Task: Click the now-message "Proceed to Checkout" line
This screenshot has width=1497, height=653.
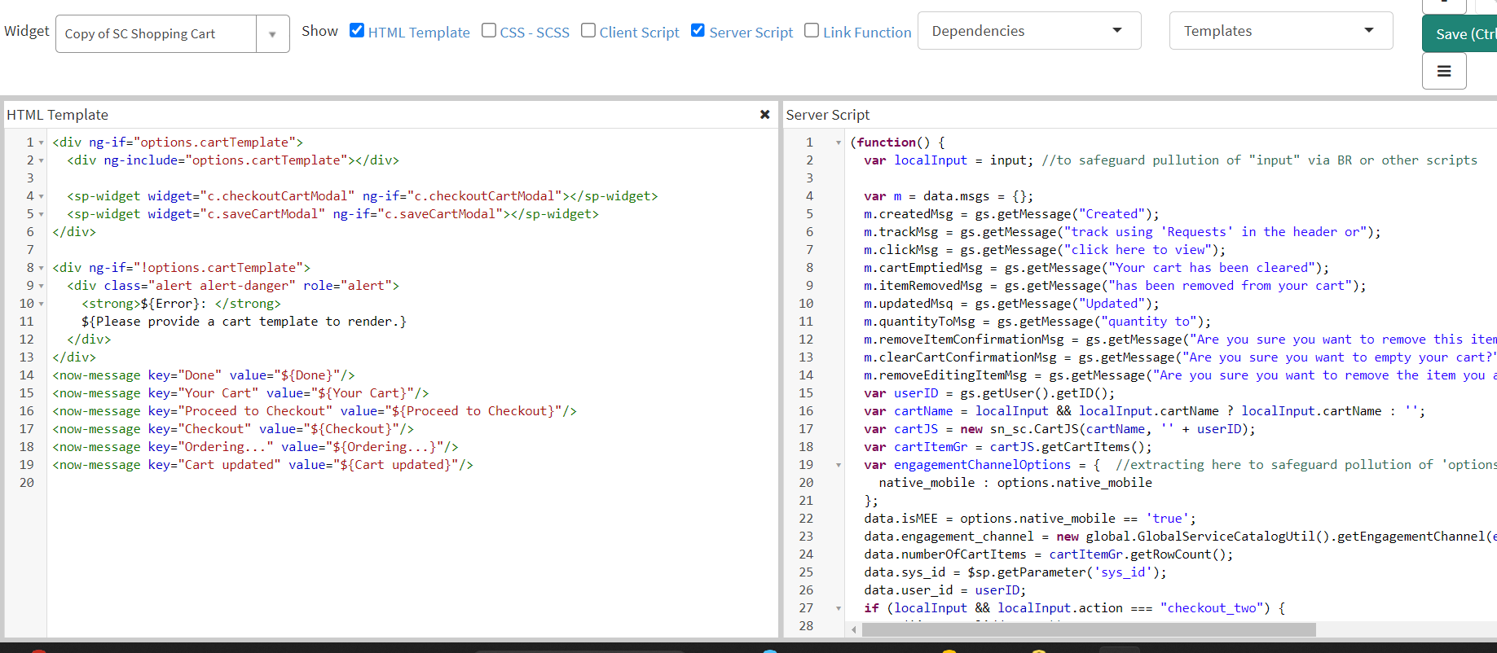Action: [x=315, y=411]
